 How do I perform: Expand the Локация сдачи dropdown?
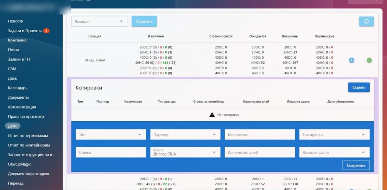pos(335,152)
